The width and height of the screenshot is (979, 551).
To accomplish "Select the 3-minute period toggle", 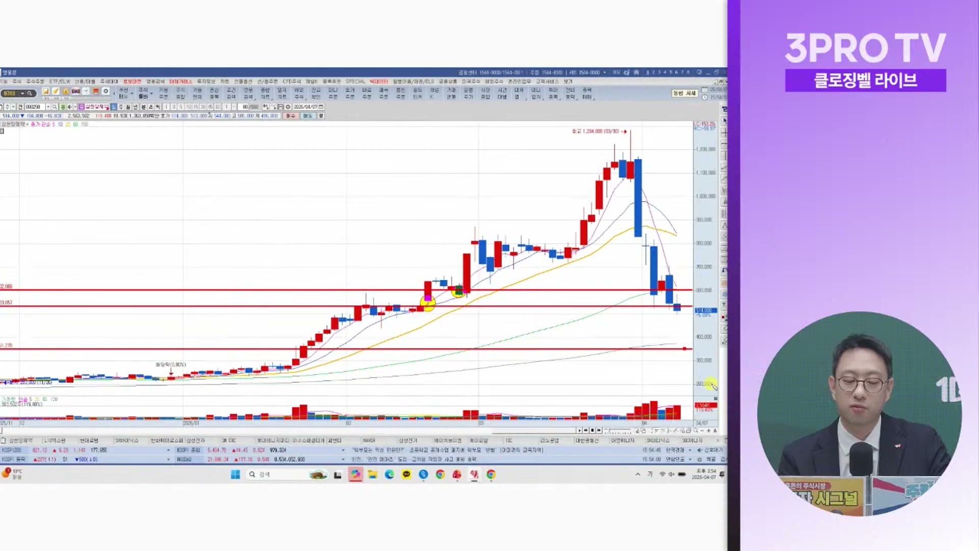I will point(173,107).
